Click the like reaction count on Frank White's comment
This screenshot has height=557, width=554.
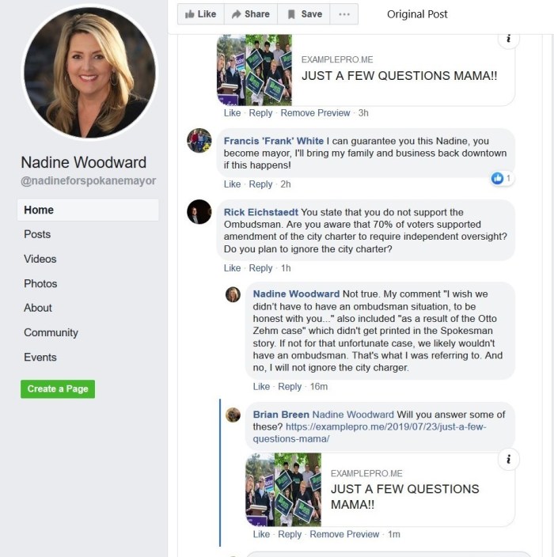tap(502, 178)
